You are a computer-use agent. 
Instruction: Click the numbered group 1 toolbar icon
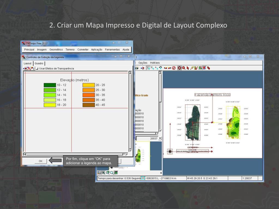click(x=148, y=68)
